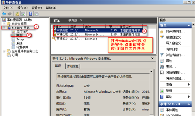This screenshot has height=116, width=195.
Task: Close the event 5145 preview pane
Action: pos(152,58)
